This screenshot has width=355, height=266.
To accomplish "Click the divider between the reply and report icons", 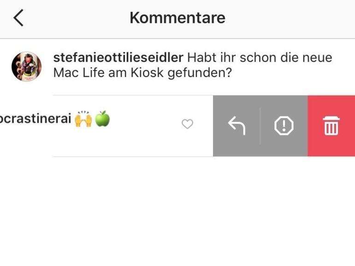I will coord(260,125).
